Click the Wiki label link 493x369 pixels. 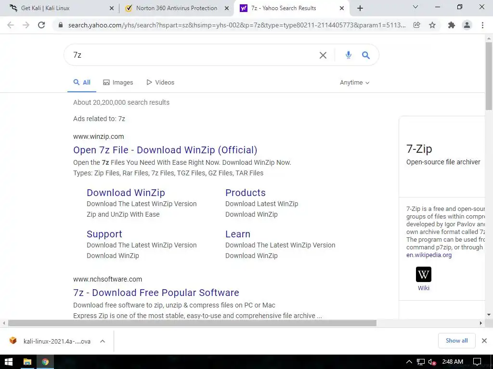click(424, 288)
